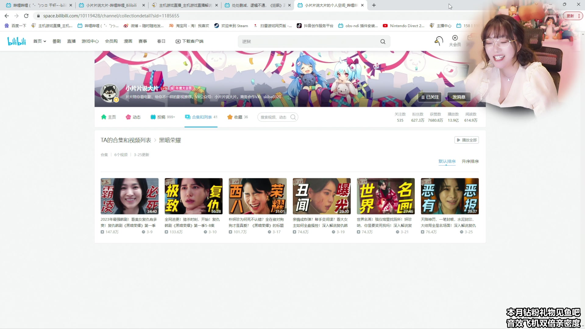Open the 抖音创作服务平台 bookmark
The width and height of the screenshot is (585, 329).
click(315, 26)
